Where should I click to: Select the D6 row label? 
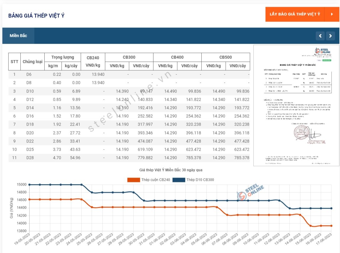coord(29,74)
